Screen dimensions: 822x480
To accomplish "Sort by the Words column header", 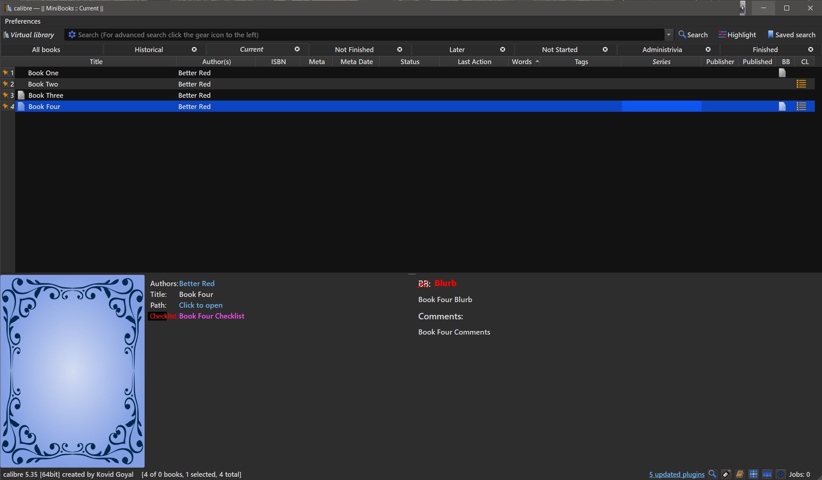I will point(522,61).
